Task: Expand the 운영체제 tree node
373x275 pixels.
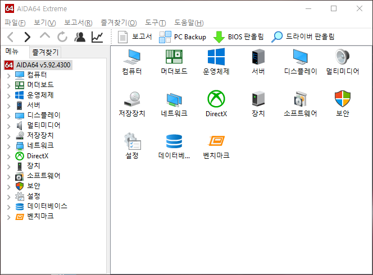Action: coord(9,96)
